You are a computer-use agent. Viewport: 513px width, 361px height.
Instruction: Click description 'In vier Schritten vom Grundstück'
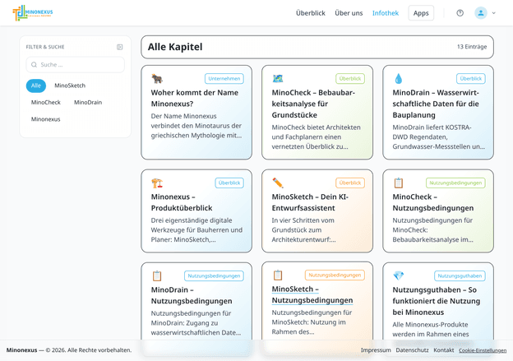303,229
